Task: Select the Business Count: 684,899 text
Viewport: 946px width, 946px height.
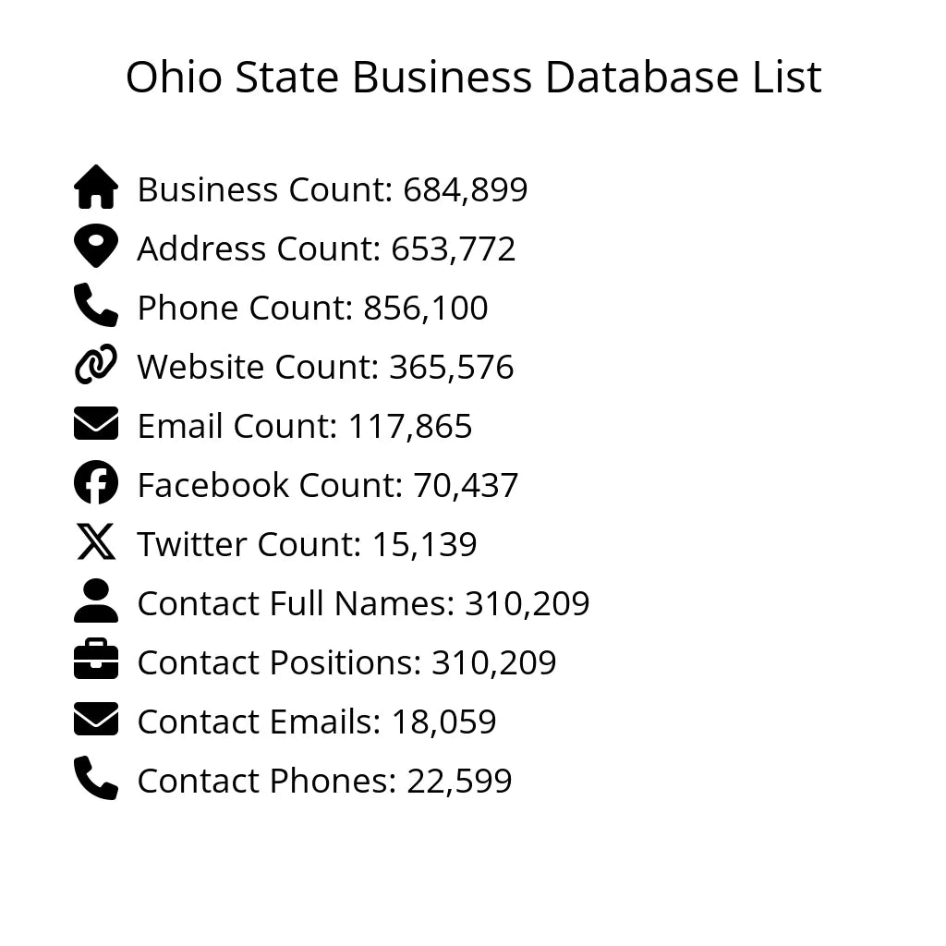Action: coord(333,189)
